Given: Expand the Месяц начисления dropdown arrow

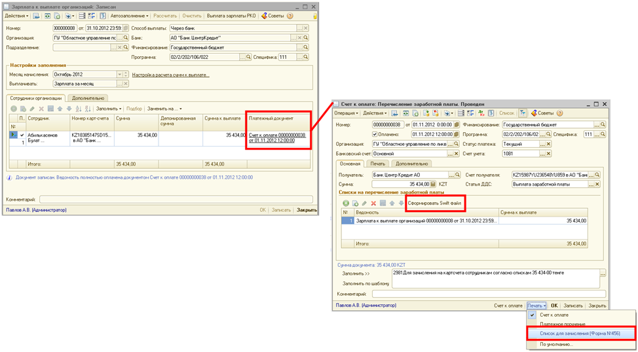Looking at the screenshot, I should (x=119, y=75).
